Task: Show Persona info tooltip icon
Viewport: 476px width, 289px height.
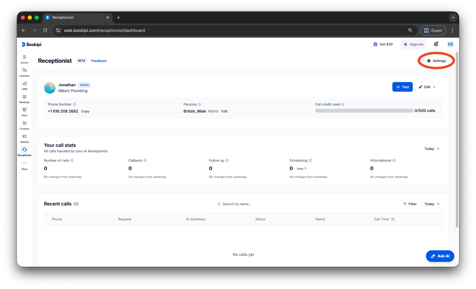Action: click(x=199, y=104)
